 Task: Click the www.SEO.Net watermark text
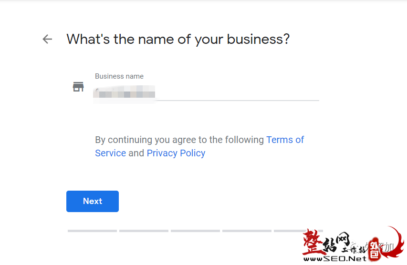coord(335,258)
